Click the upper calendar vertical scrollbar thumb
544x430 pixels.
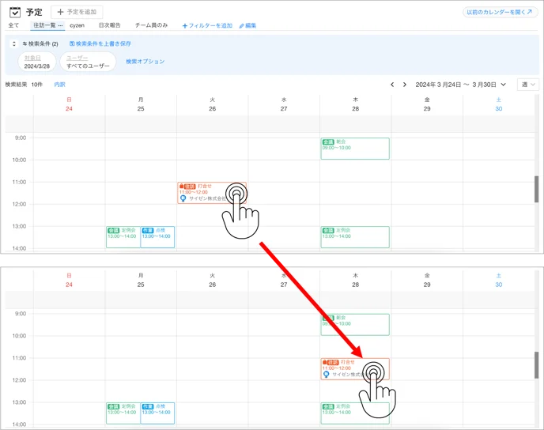coord(536,189)
